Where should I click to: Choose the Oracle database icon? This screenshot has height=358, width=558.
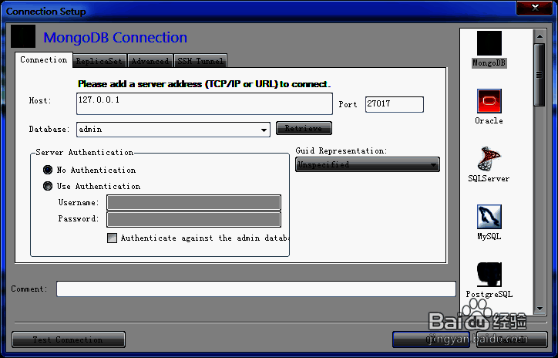(489, 101)
